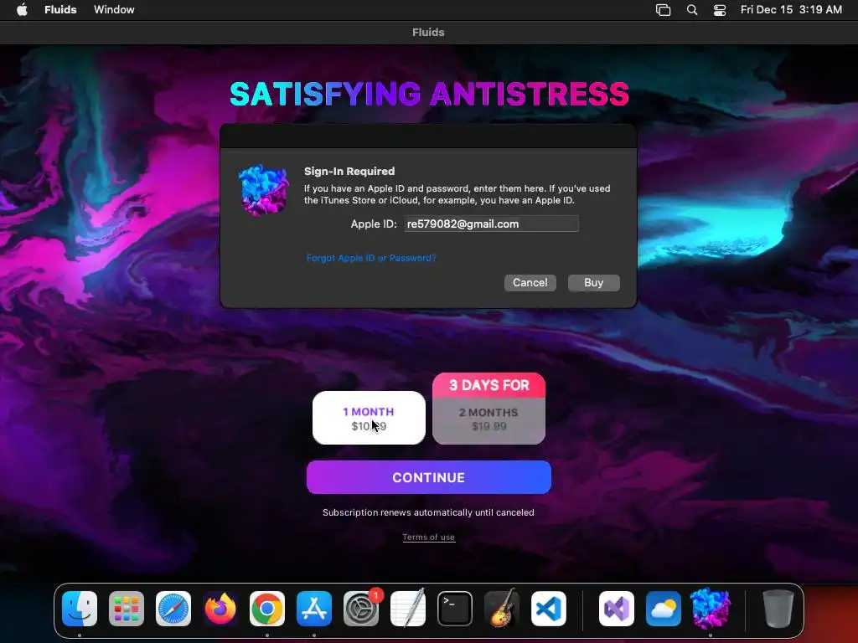
Task: Open Finder from the dock
Action: (x=80, y=609)
